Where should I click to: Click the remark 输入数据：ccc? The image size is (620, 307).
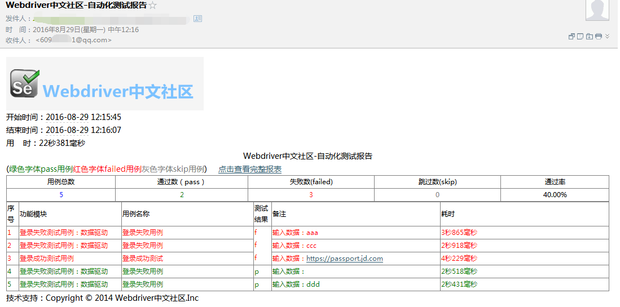(x=294, y=246)
